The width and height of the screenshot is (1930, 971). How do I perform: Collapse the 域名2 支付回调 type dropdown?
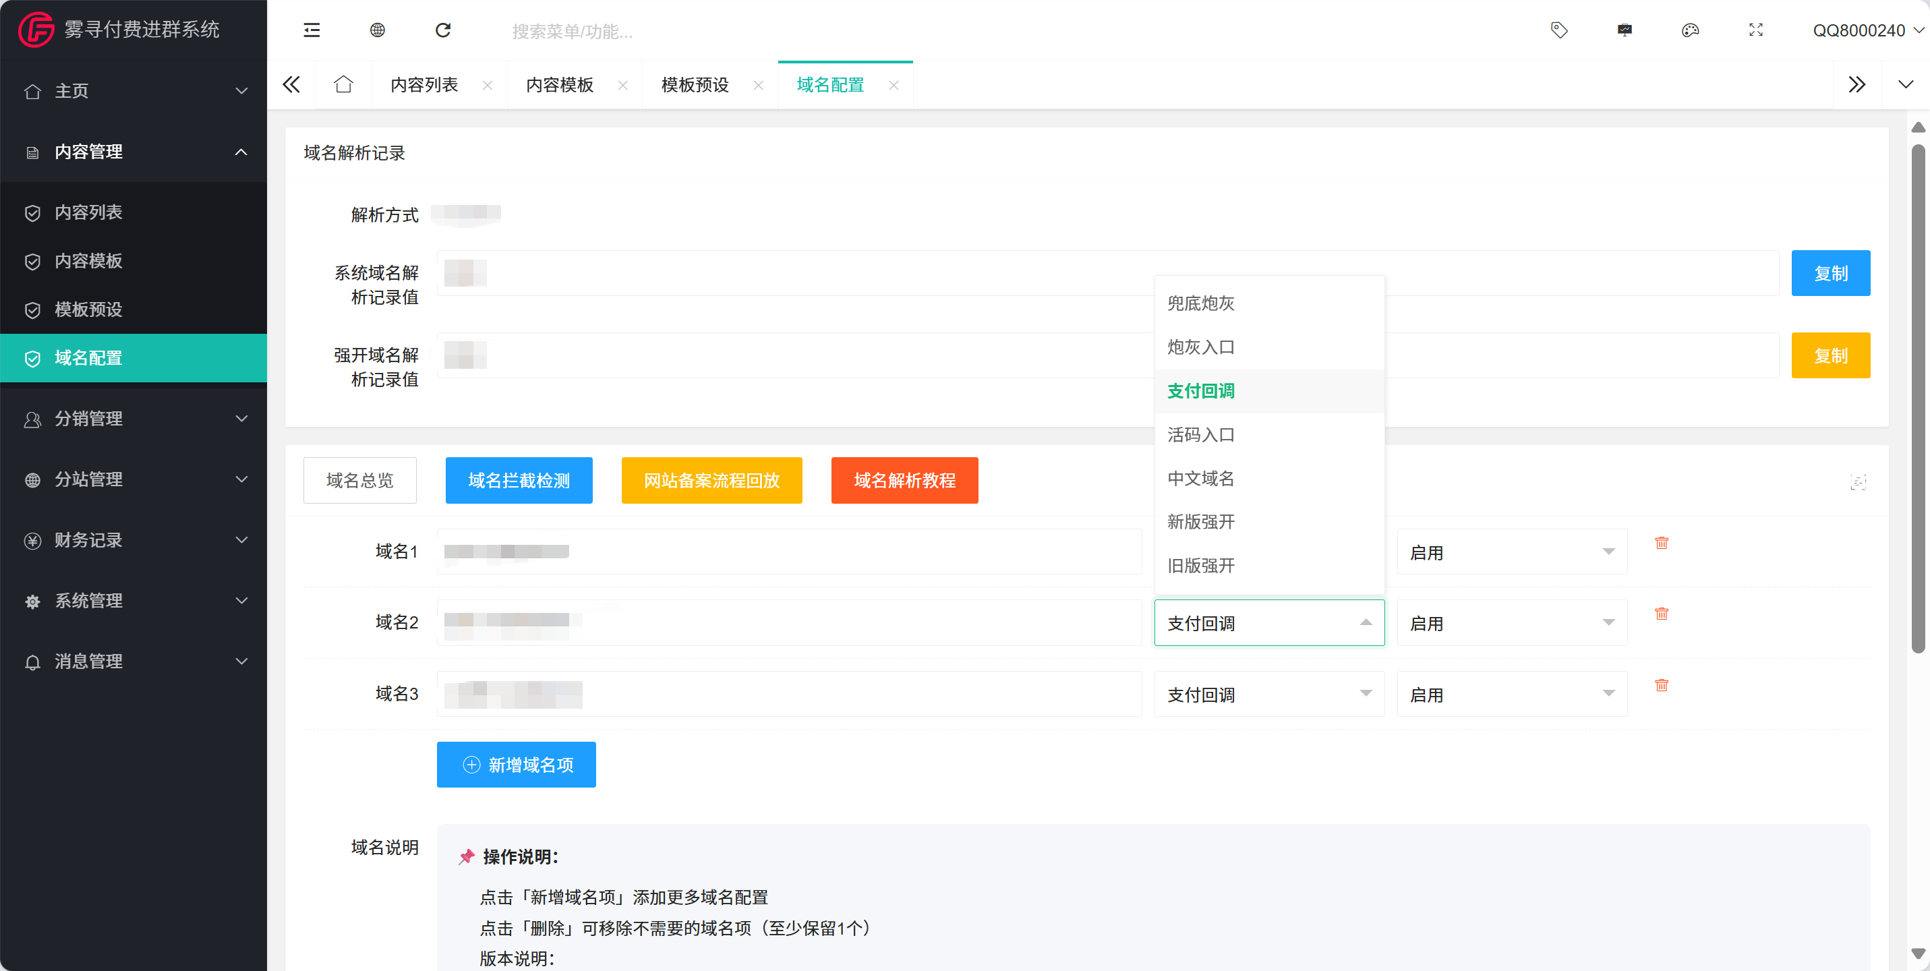[1269, 622]
